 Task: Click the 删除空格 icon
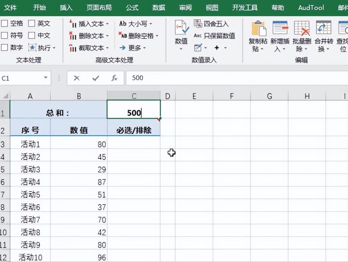123,35
